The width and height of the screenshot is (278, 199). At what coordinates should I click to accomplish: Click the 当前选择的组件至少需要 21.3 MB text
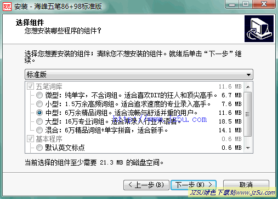tap(94, 162)
